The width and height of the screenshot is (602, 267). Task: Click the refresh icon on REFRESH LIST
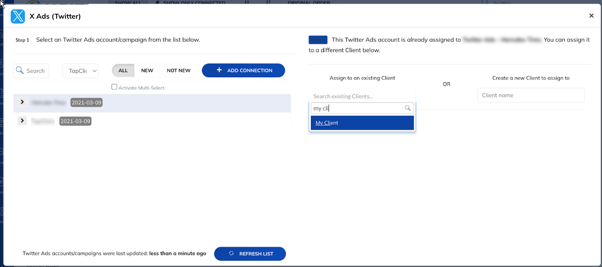click(231, 253)
